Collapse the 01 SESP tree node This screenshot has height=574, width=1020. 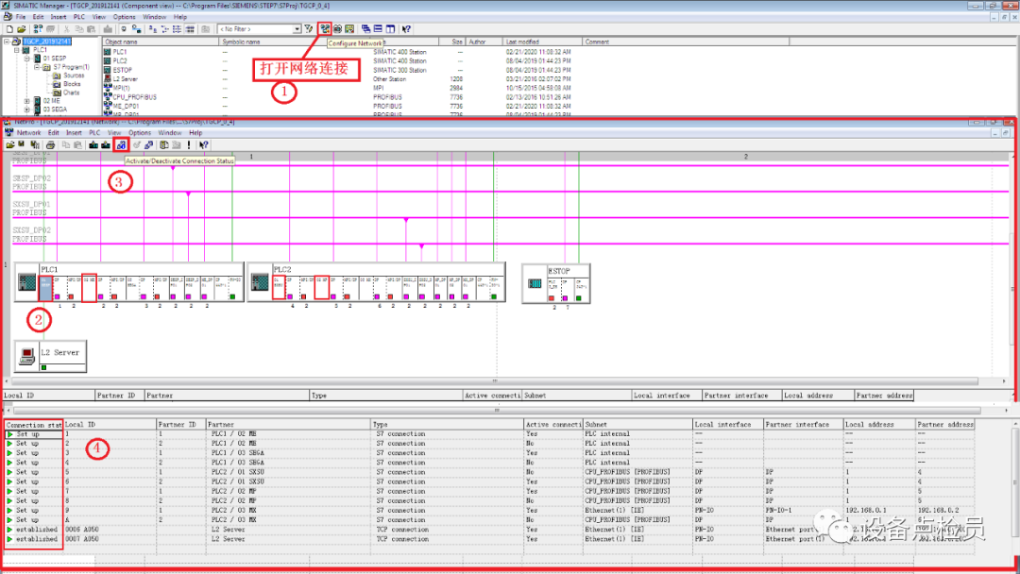[x=27, y=59]
